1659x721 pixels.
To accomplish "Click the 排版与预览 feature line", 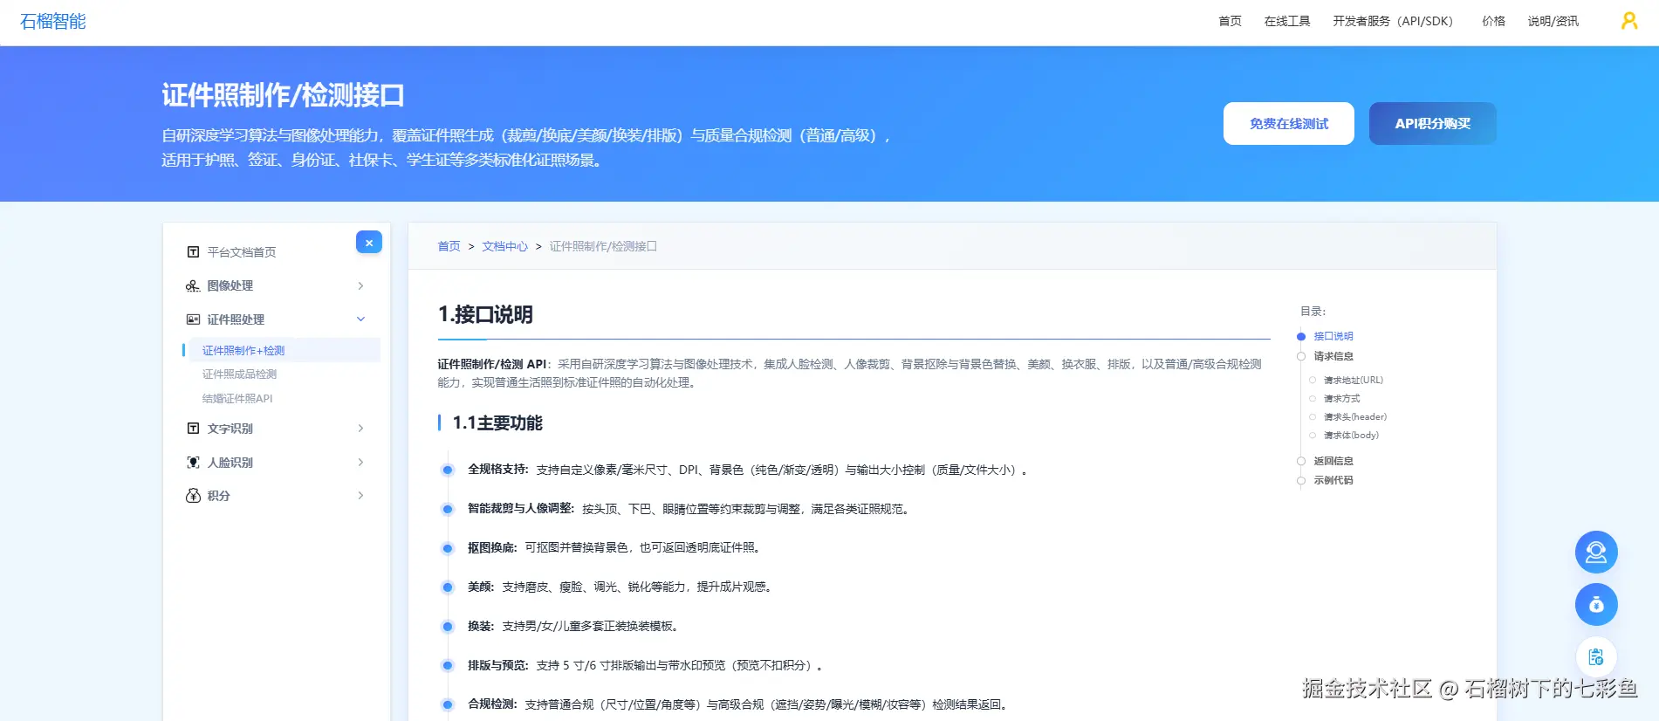I will 646,666.
